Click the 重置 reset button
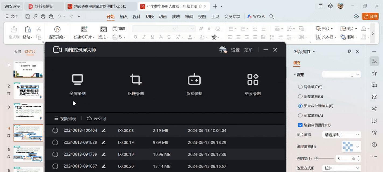This screenshot has height=172, width=383. (x=119, y=29)
